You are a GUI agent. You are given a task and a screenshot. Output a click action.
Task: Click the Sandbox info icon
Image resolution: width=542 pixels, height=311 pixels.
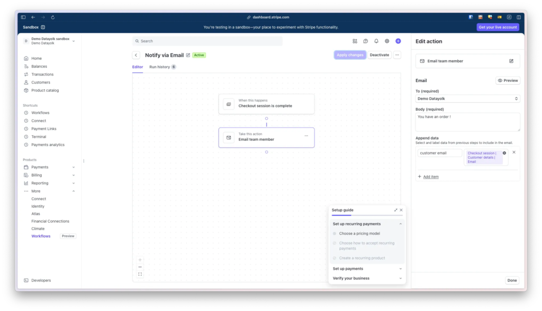[43, 28]
